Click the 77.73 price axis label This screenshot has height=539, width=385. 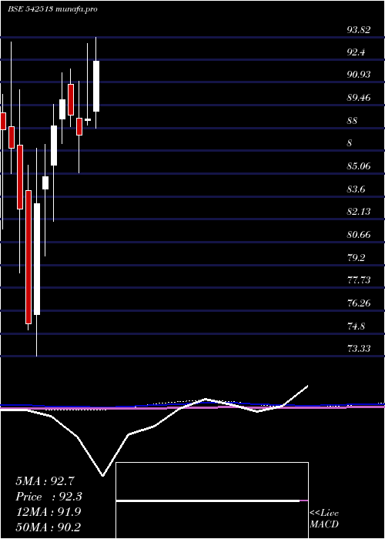(359, 280)
